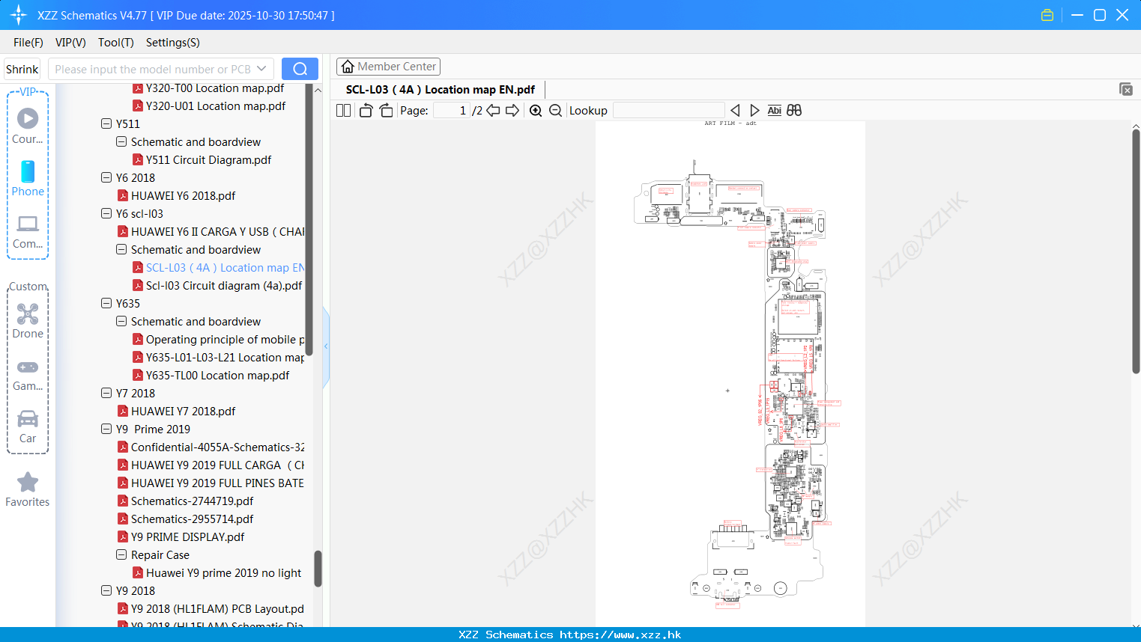Collapse the left panel with the splitter handle
This screenshot has width=1141, height=642.
click(x=326, y=346)
